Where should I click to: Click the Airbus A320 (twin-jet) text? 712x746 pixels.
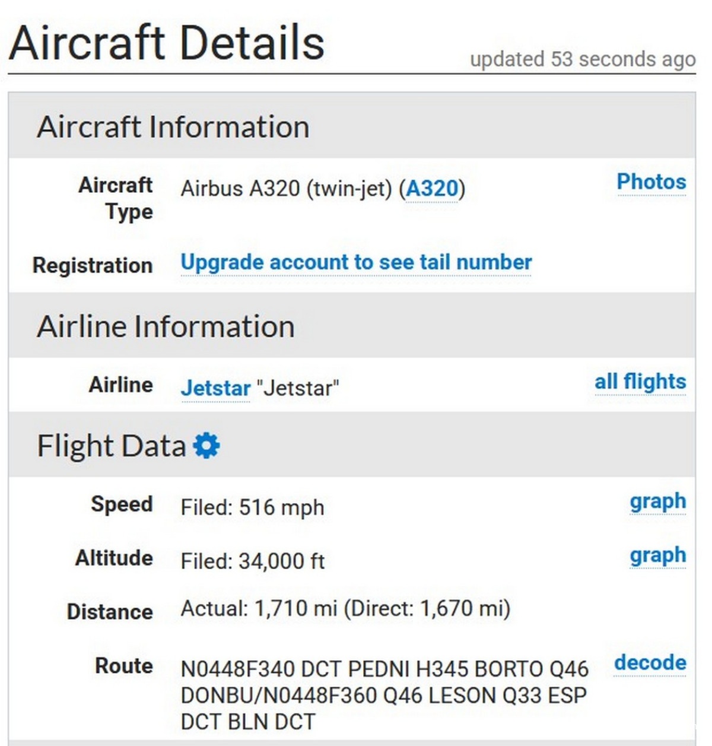coord(286,189)
